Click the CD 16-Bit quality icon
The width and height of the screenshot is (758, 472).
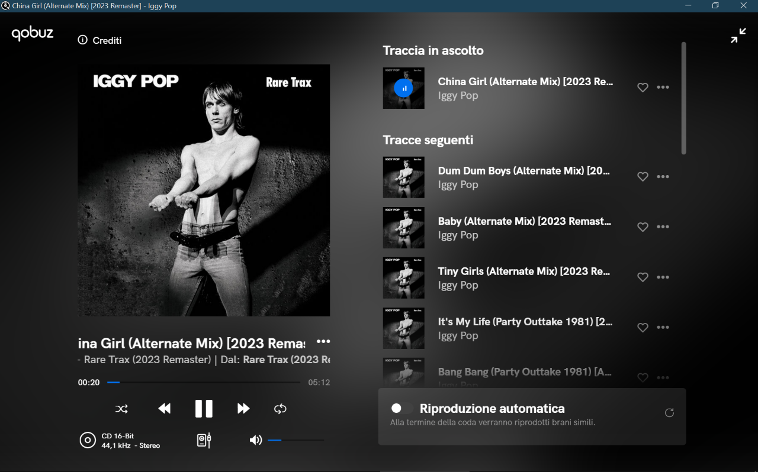click(88, 441)
